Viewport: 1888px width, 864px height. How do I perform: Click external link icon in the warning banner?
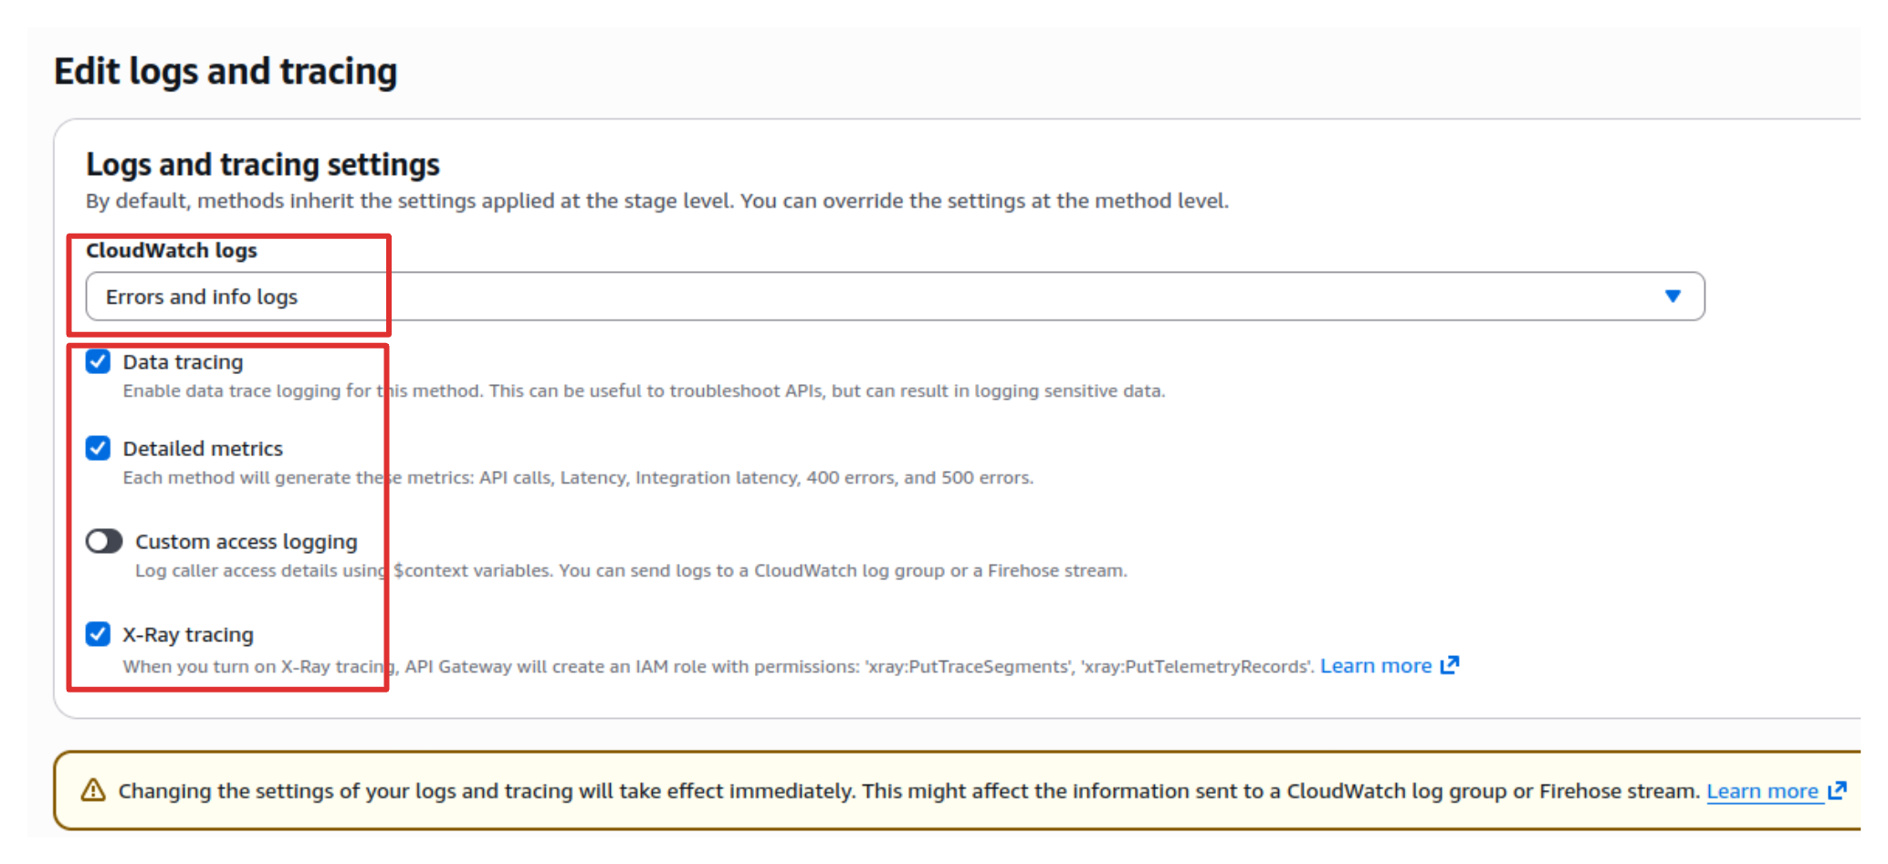[1838, 791]
